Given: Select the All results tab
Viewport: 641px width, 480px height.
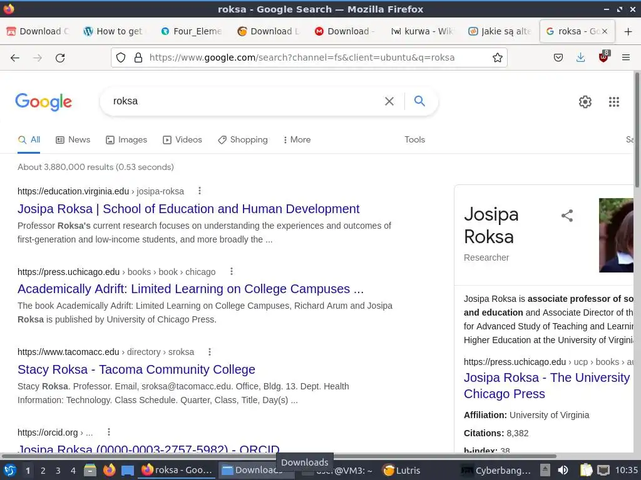Looking at the screenshot, I should click(x=29, y=139).
